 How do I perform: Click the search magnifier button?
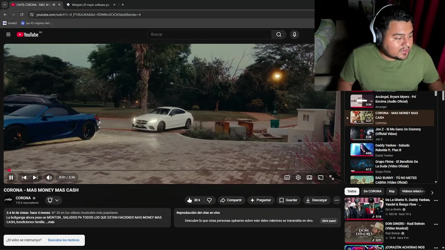(279, 34)
